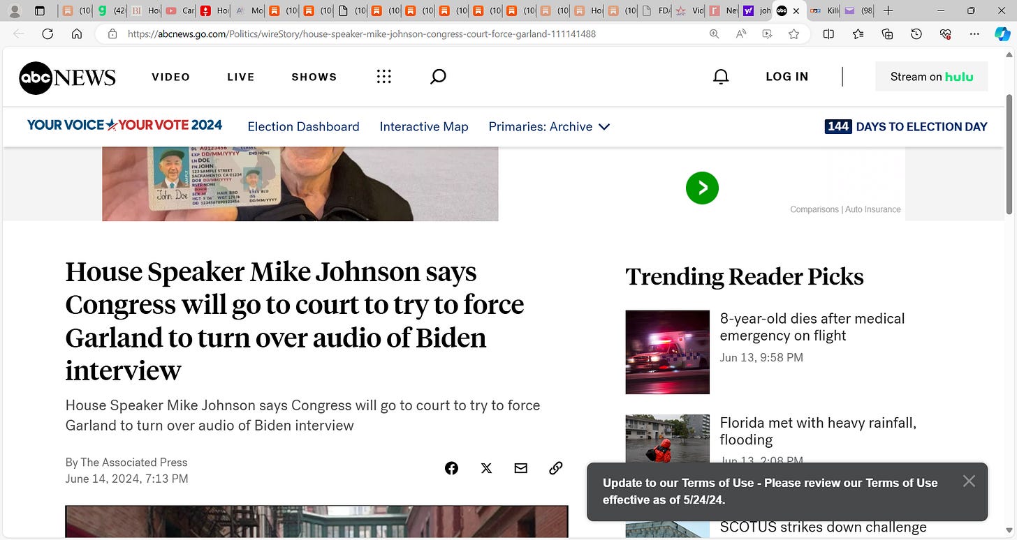Click the article date June 14, 2024
The image size is (1017, 540).
pos(126,479)
